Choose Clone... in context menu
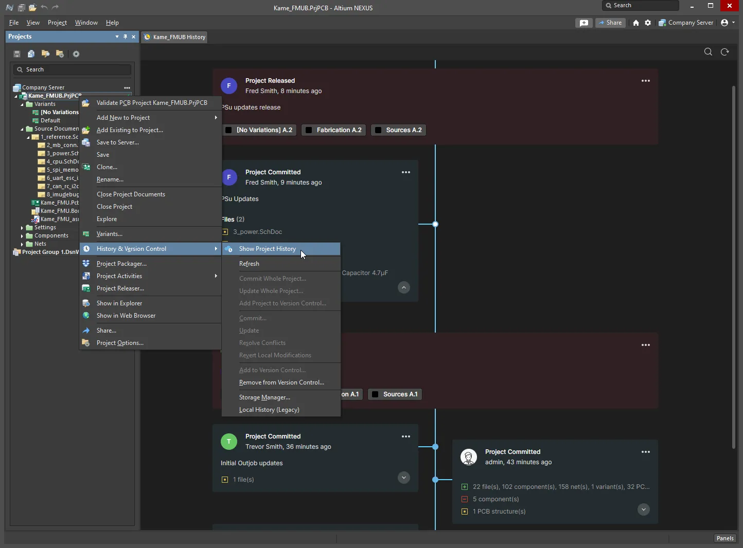This screenshot has height=548, width=743. [150, 167]
